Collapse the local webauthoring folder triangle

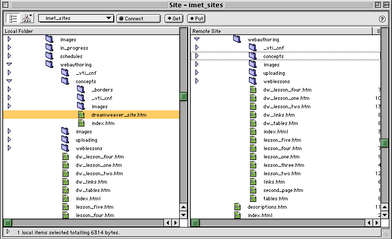(9, 64)
